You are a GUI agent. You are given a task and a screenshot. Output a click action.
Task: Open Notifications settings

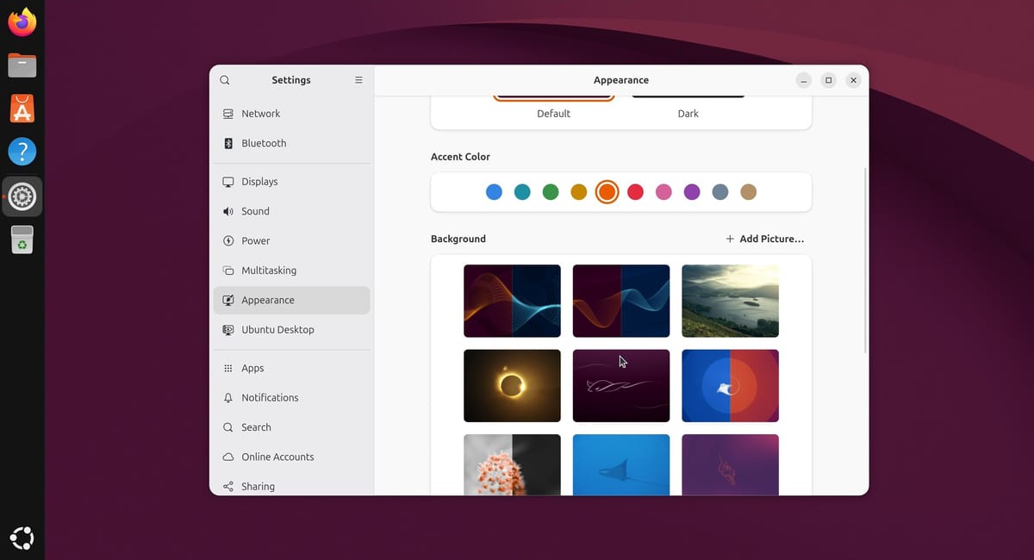point(292,398)
